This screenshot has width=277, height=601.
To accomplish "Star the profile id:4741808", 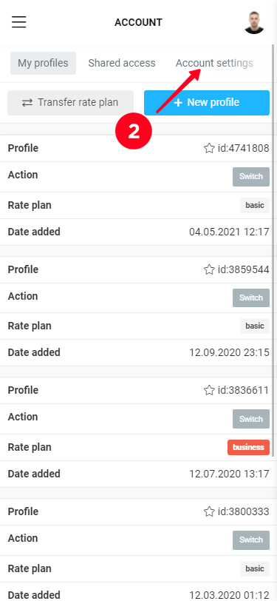I will [x=209, y=148].
